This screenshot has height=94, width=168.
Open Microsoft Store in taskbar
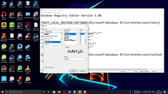(54, 92)
